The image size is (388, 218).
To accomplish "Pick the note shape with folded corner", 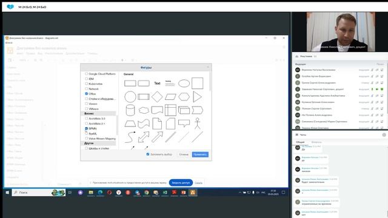I will point(157,124).
